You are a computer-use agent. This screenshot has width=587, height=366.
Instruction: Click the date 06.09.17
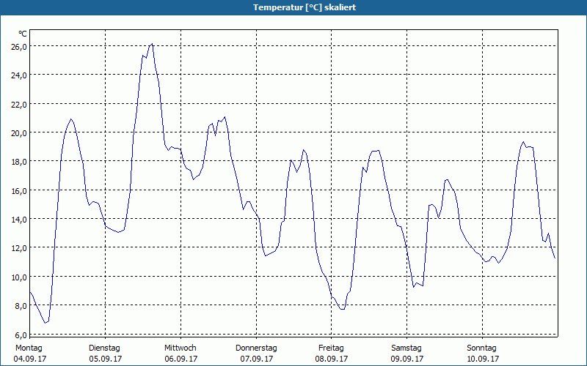181,359
